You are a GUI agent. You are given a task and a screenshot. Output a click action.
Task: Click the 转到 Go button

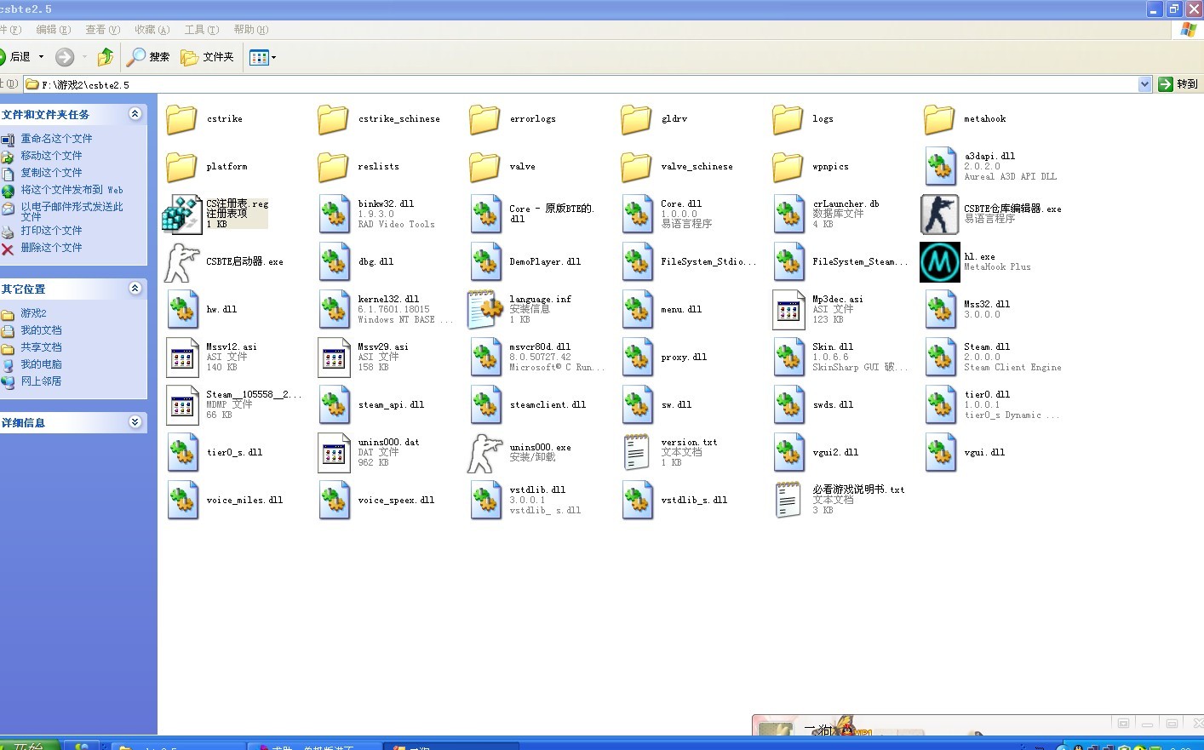click(1178, 84)
